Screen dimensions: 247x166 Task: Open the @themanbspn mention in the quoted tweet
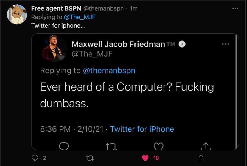tap(109, 71)
